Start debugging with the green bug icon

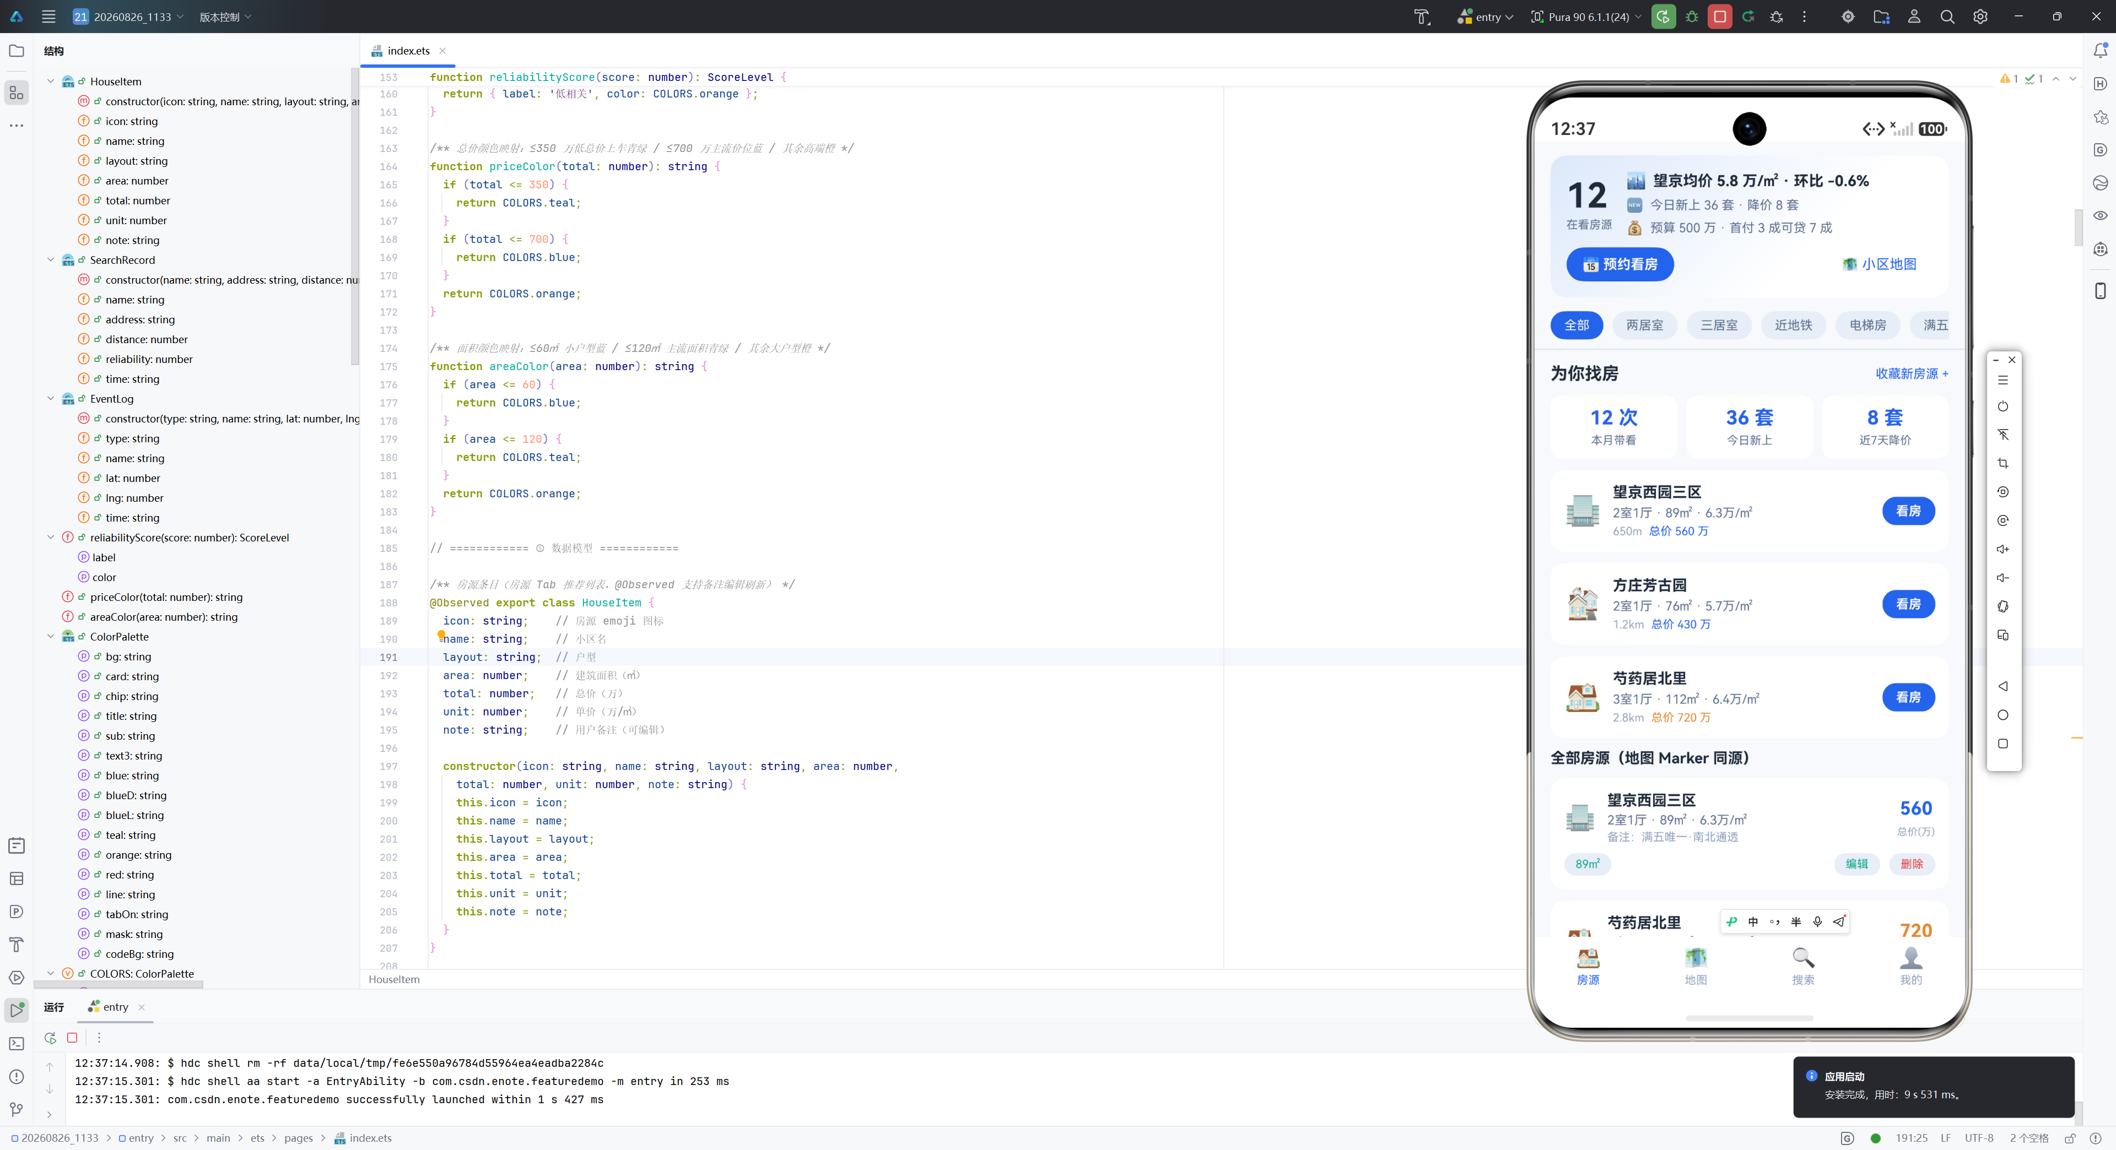1692,17
